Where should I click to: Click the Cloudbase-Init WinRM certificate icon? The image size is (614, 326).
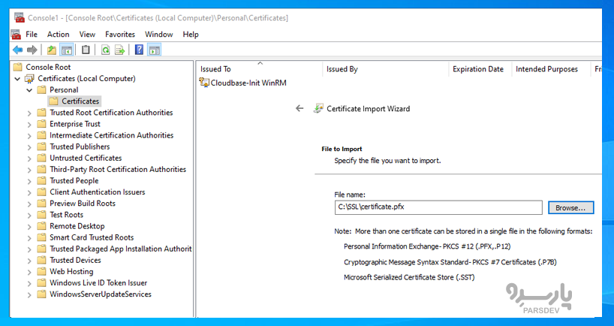click(x=204, y=83)
